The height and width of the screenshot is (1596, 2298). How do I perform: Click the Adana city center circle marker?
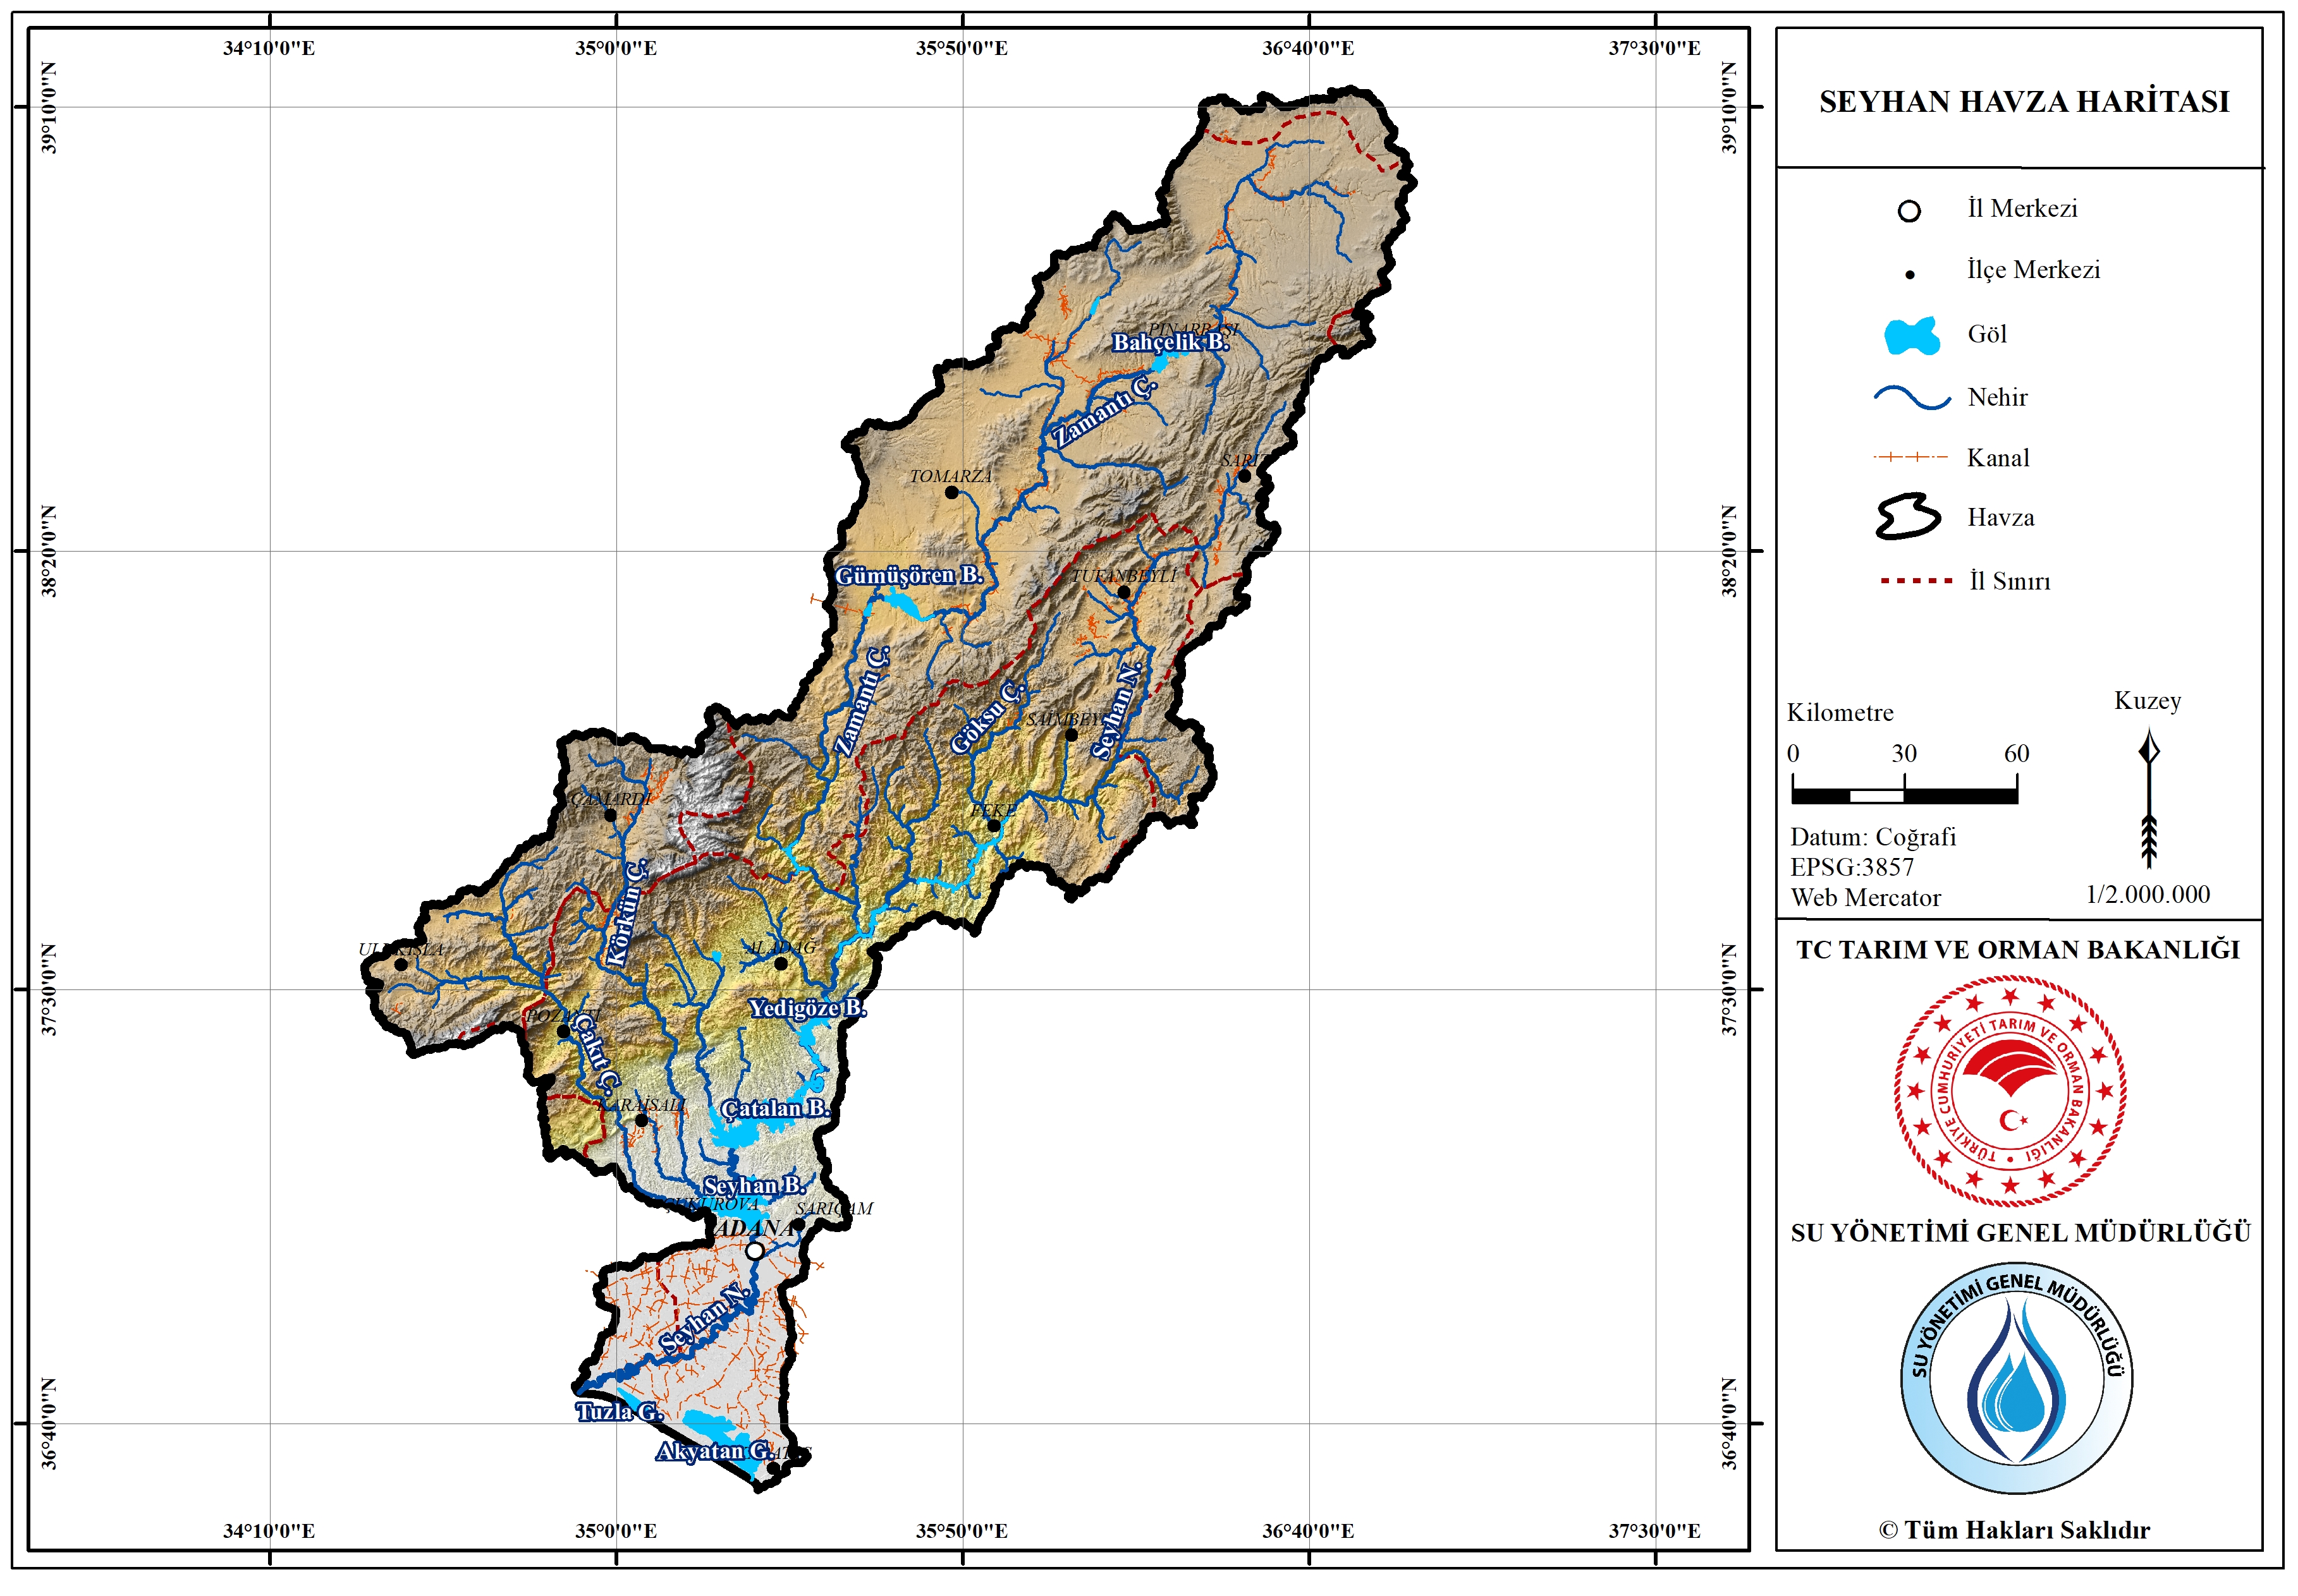[x=754, y=1251]
